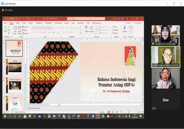The height and width of the screenshot is (129, 184).
Task: Switch to Normal view icon
Action: 109,112
